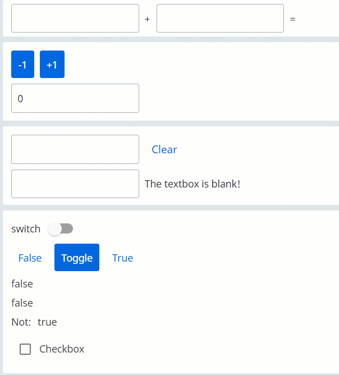Turn on the switch toggle
Screen dimensions: 339x375
coord(60,228)
